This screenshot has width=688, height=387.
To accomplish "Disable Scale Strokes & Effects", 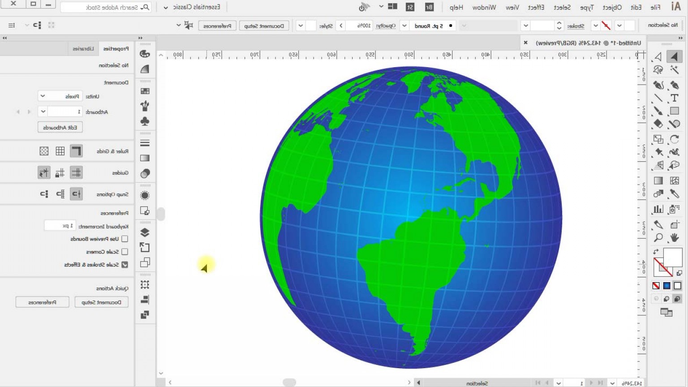I will coord(125,264).
